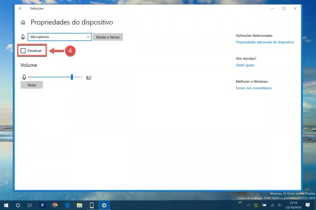Open the Chrome taskbar icon
Screen dimensions: 316x210
55,205
